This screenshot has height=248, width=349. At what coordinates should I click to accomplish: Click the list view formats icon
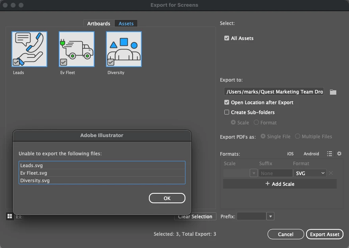(330, 154)
